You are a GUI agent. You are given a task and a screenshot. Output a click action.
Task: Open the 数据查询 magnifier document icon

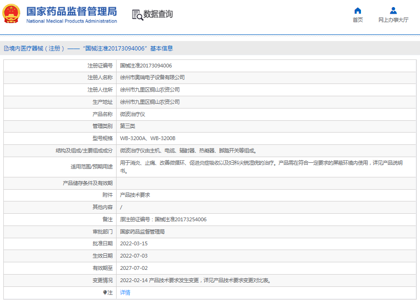pyautogui.click(x=137, y=15)
